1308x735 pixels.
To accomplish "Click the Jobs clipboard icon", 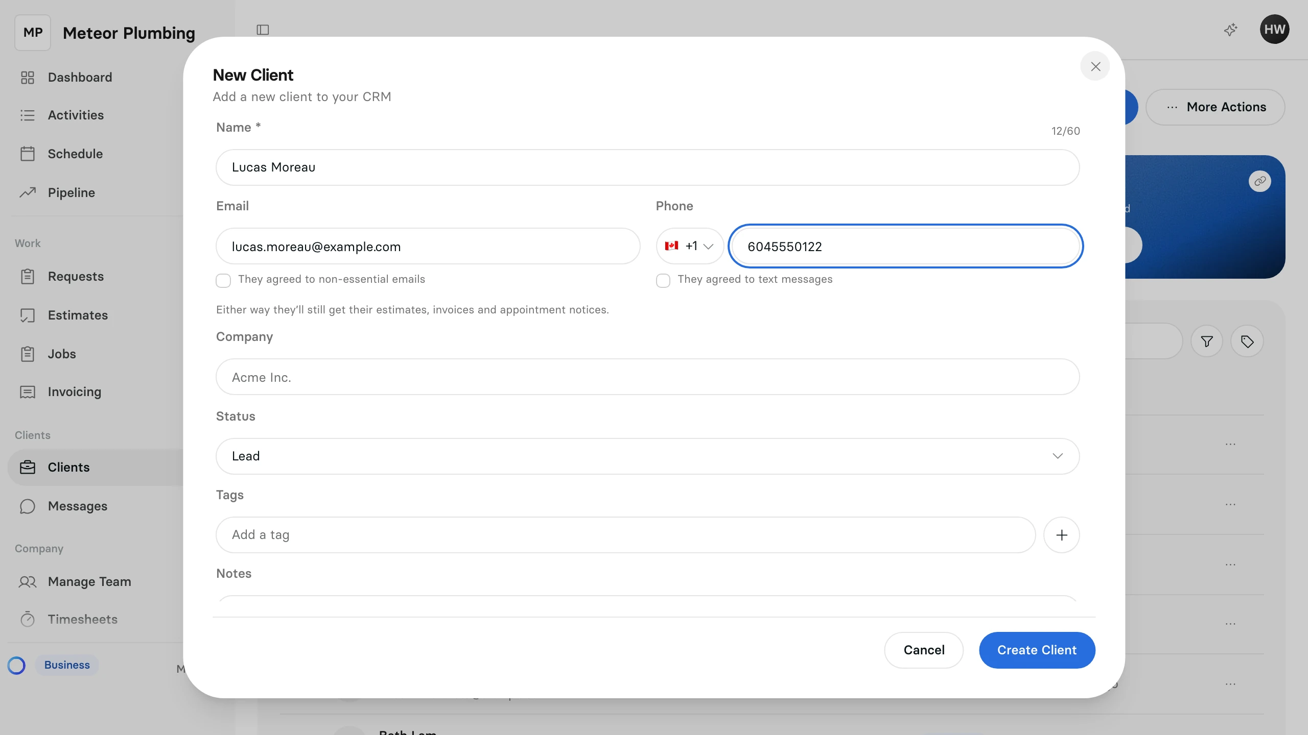I will pyautogui.click(x=28, y=354).
